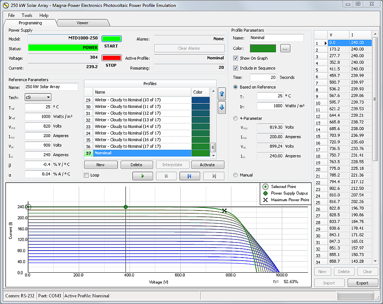Activate the selected profile
The image size is (383, 304).
coord(207,164)
